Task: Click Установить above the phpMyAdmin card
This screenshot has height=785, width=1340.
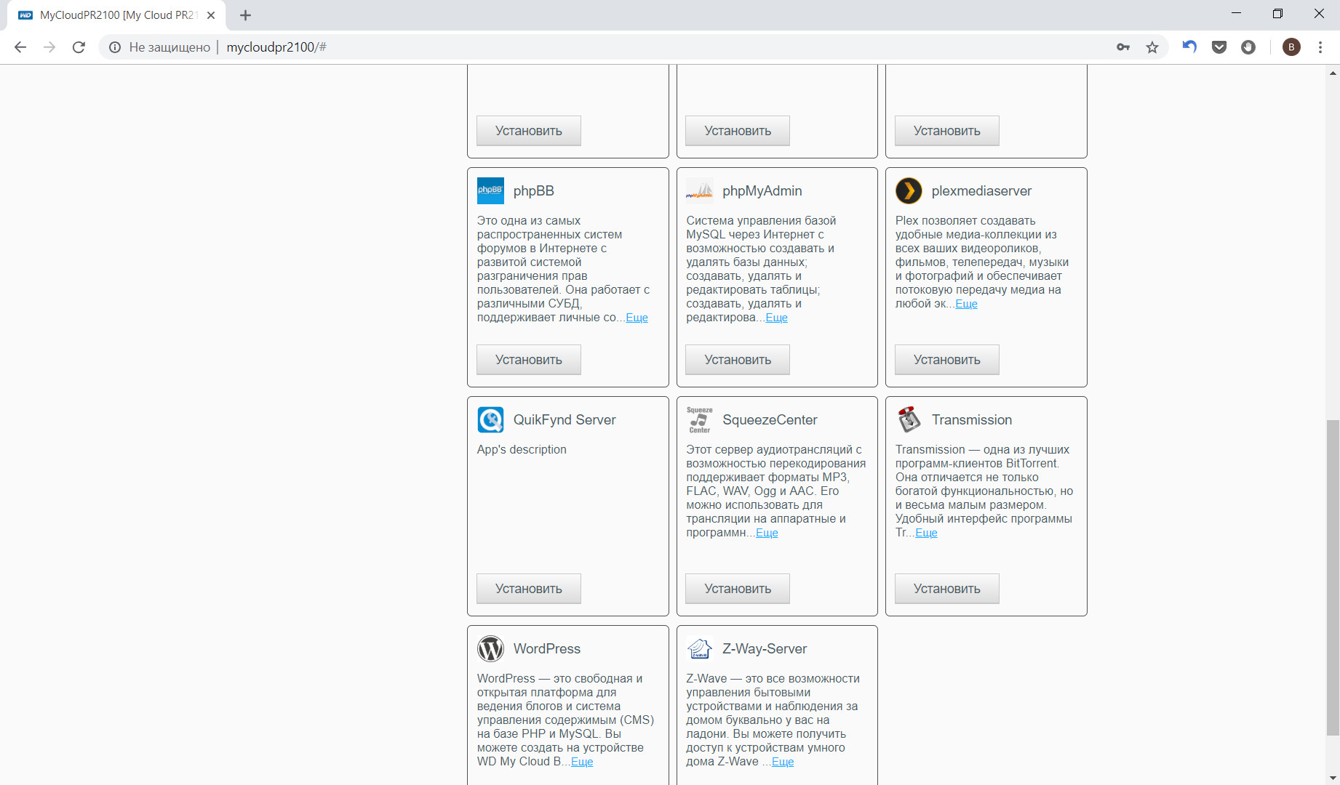Action: pyautogui.click(x=738, y=131)
